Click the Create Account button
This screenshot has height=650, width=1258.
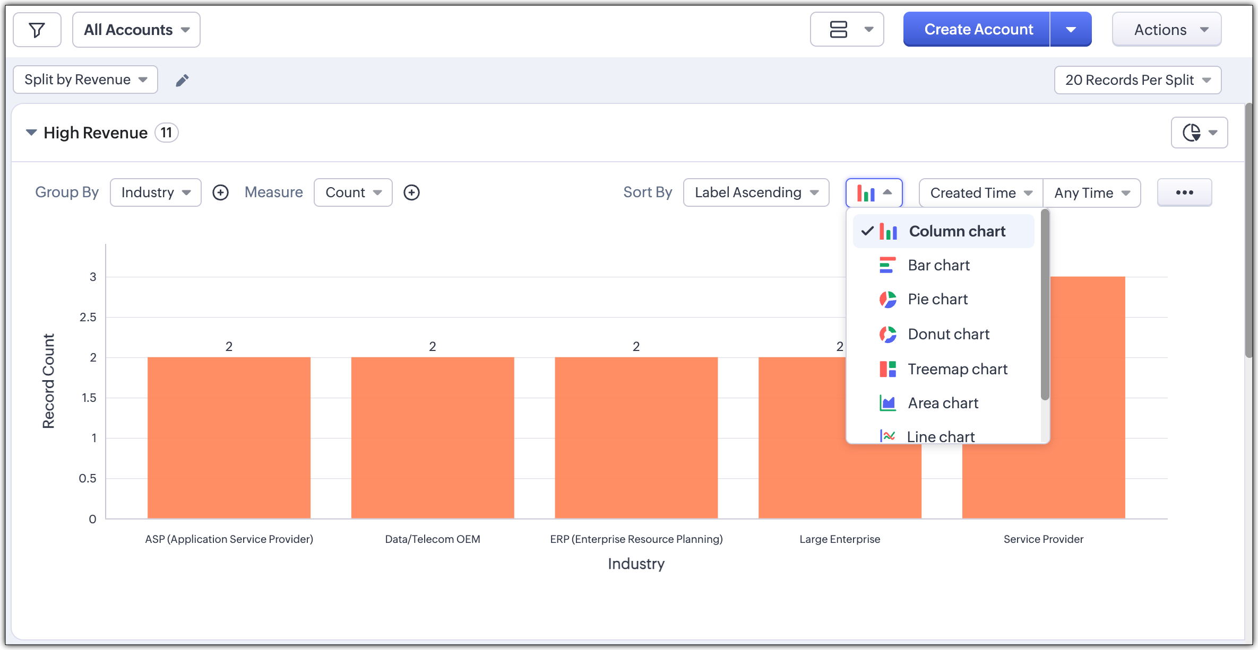point(978,30)
